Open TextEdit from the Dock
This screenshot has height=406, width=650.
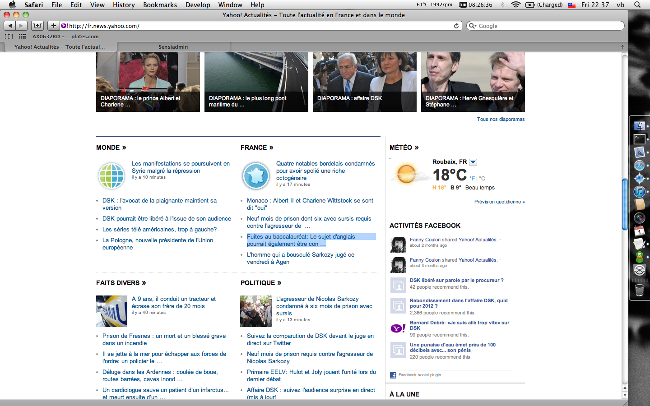(640, 245)
